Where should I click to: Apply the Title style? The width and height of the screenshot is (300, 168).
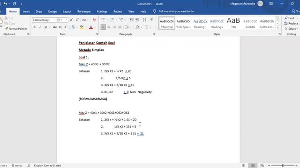(233, 23)
